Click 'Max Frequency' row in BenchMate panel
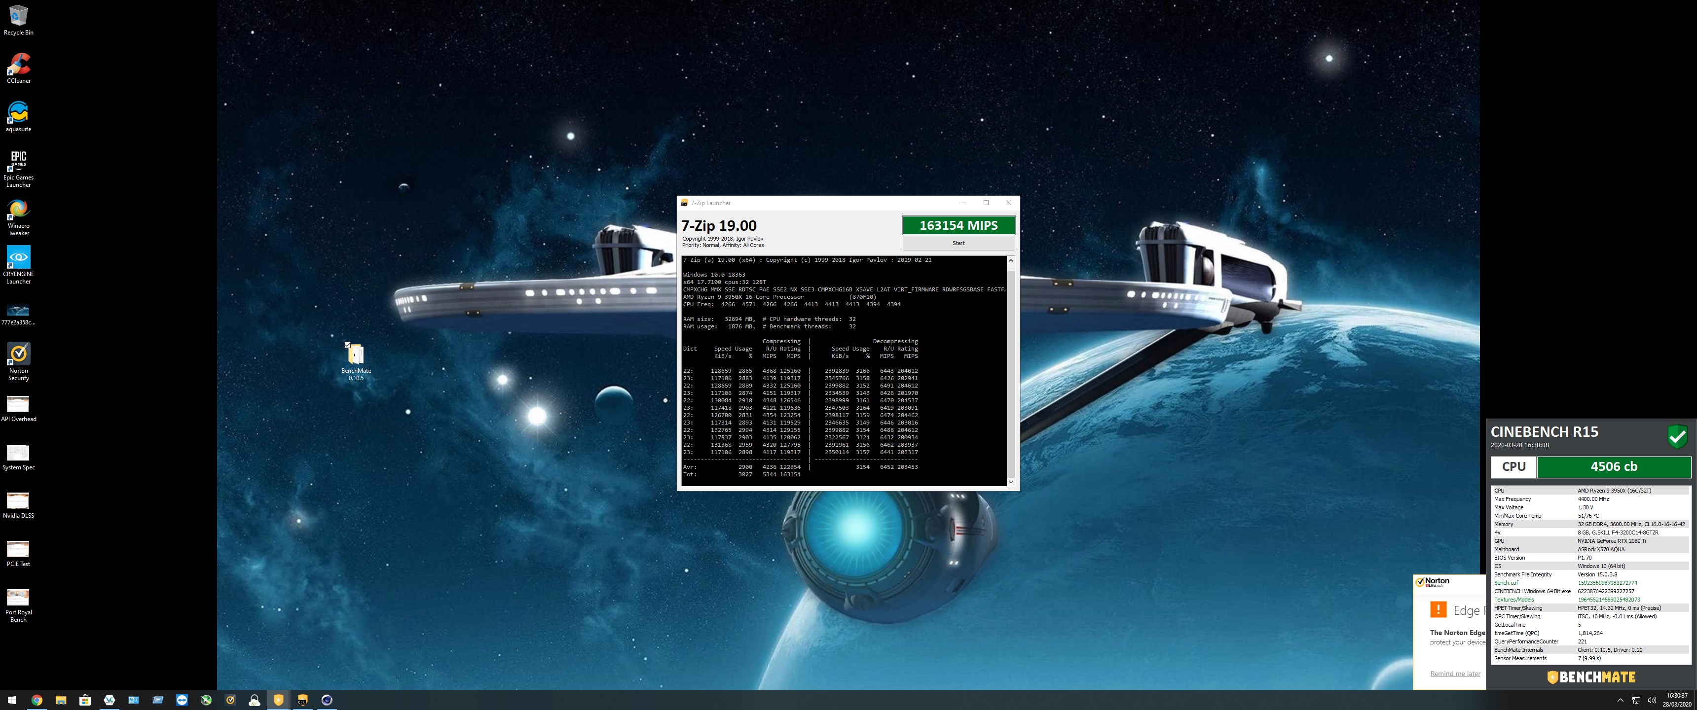Viewport: 1697px width, 710px height. click(1591, 499)
